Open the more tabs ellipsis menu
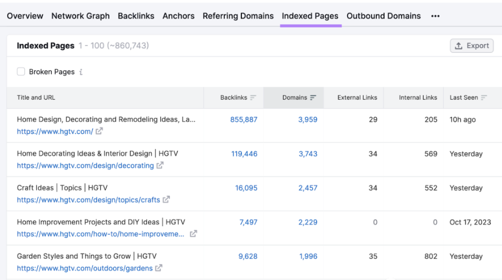The height and width of the screenshot is (280, 502). coord(435,16)
